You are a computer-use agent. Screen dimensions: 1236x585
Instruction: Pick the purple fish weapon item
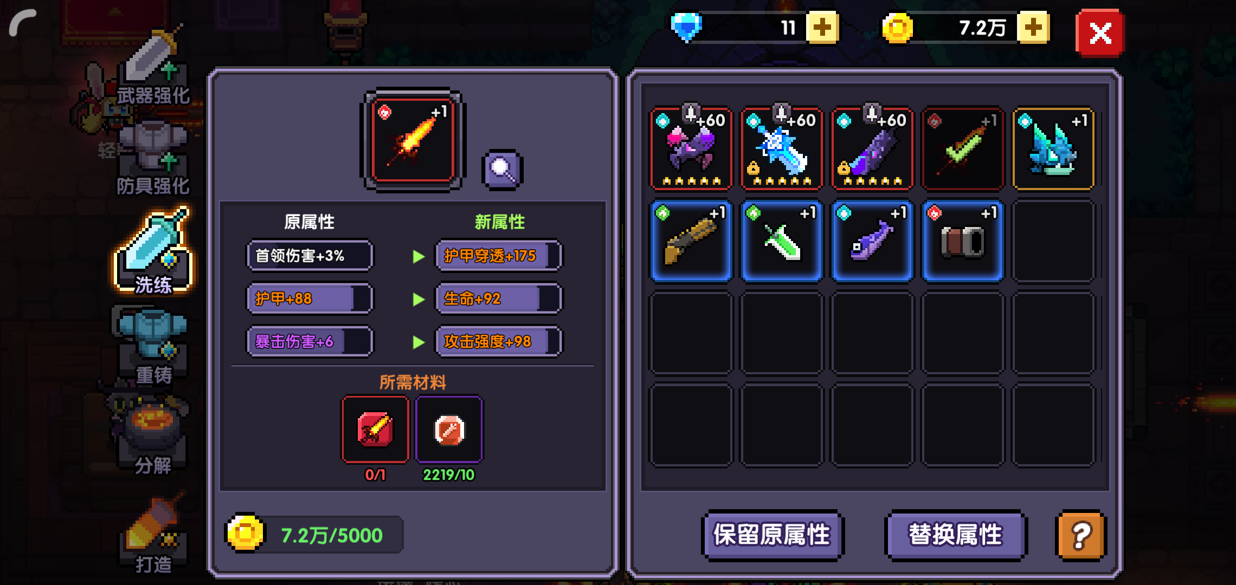pos(872,241)
